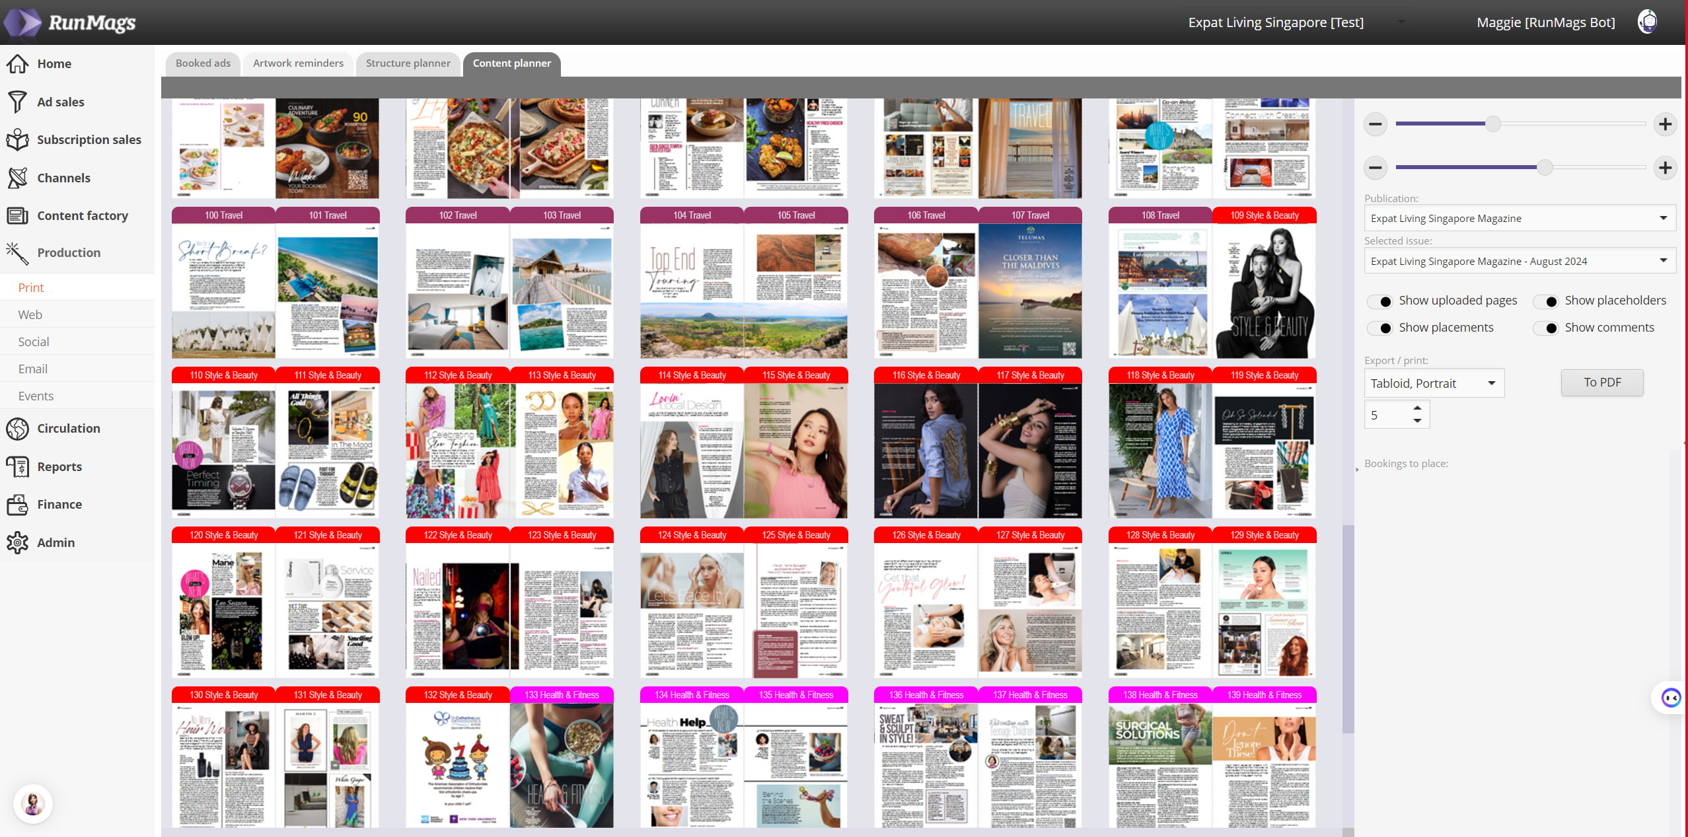1688x837 pixels.
Task: Open the Tabloid, Portrait format dropdown
Action: click(x=1434, y=383)
